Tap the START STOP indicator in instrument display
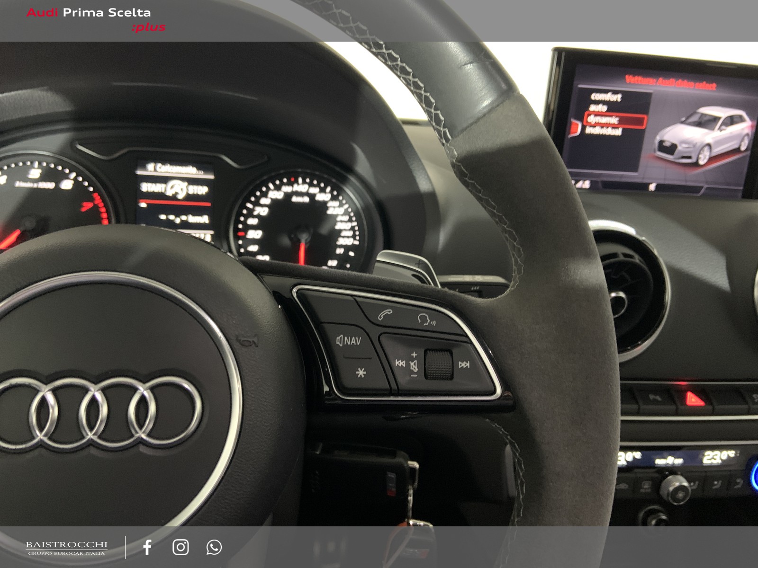The image size is (758, 568). [x=174, y=189]
